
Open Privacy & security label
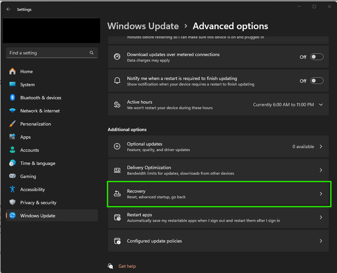pos(38,203)
